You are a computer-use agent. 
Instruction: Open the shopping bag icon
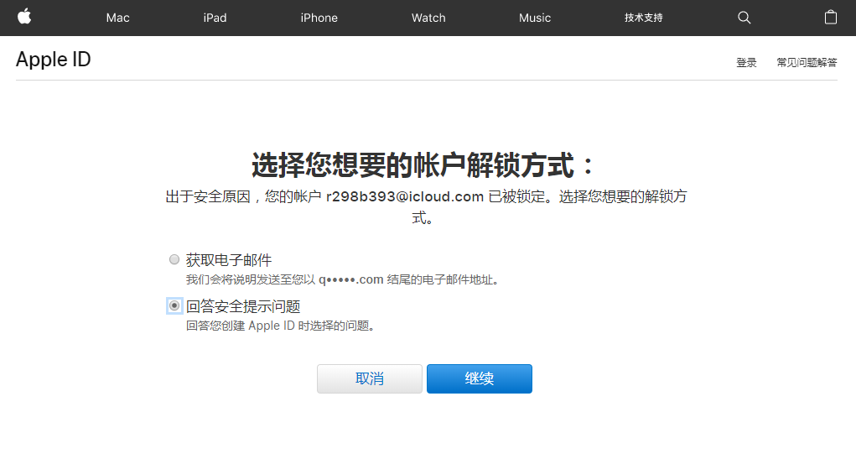(830, 18)
